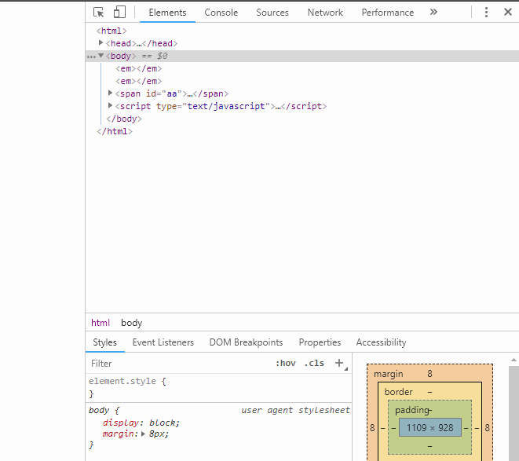Toggle the :hov element state panel

pyautogui.click(x=285, y=364)
